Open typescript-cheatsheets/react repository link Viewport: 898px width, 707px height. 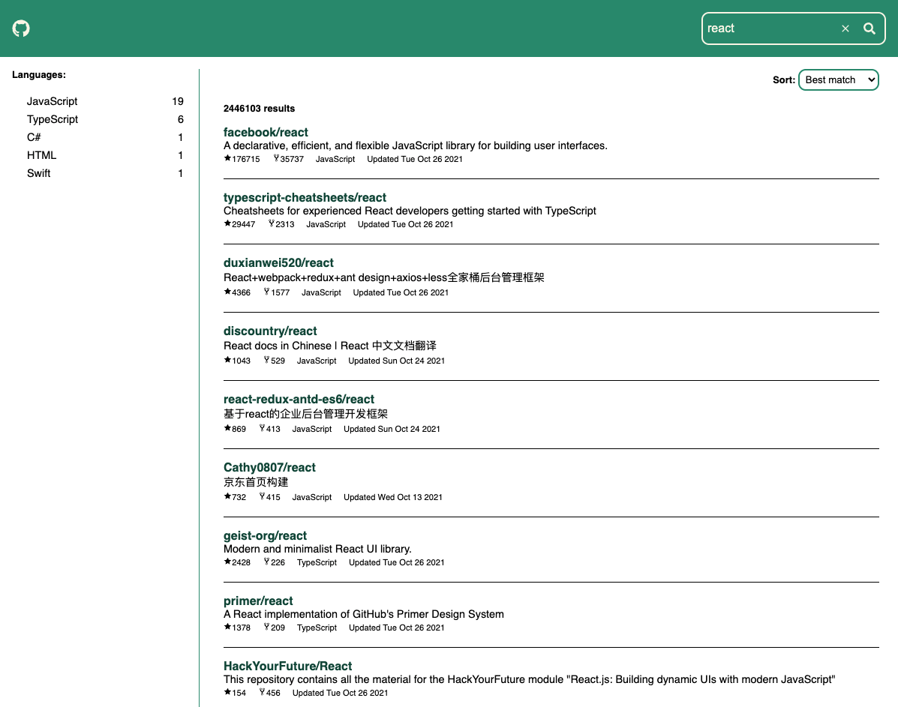pos(305,197)
